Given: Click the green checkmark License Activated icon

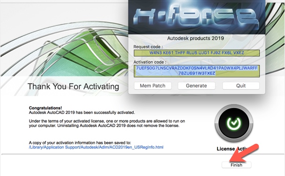Looking at the screenshot, I should click(234, 123).
